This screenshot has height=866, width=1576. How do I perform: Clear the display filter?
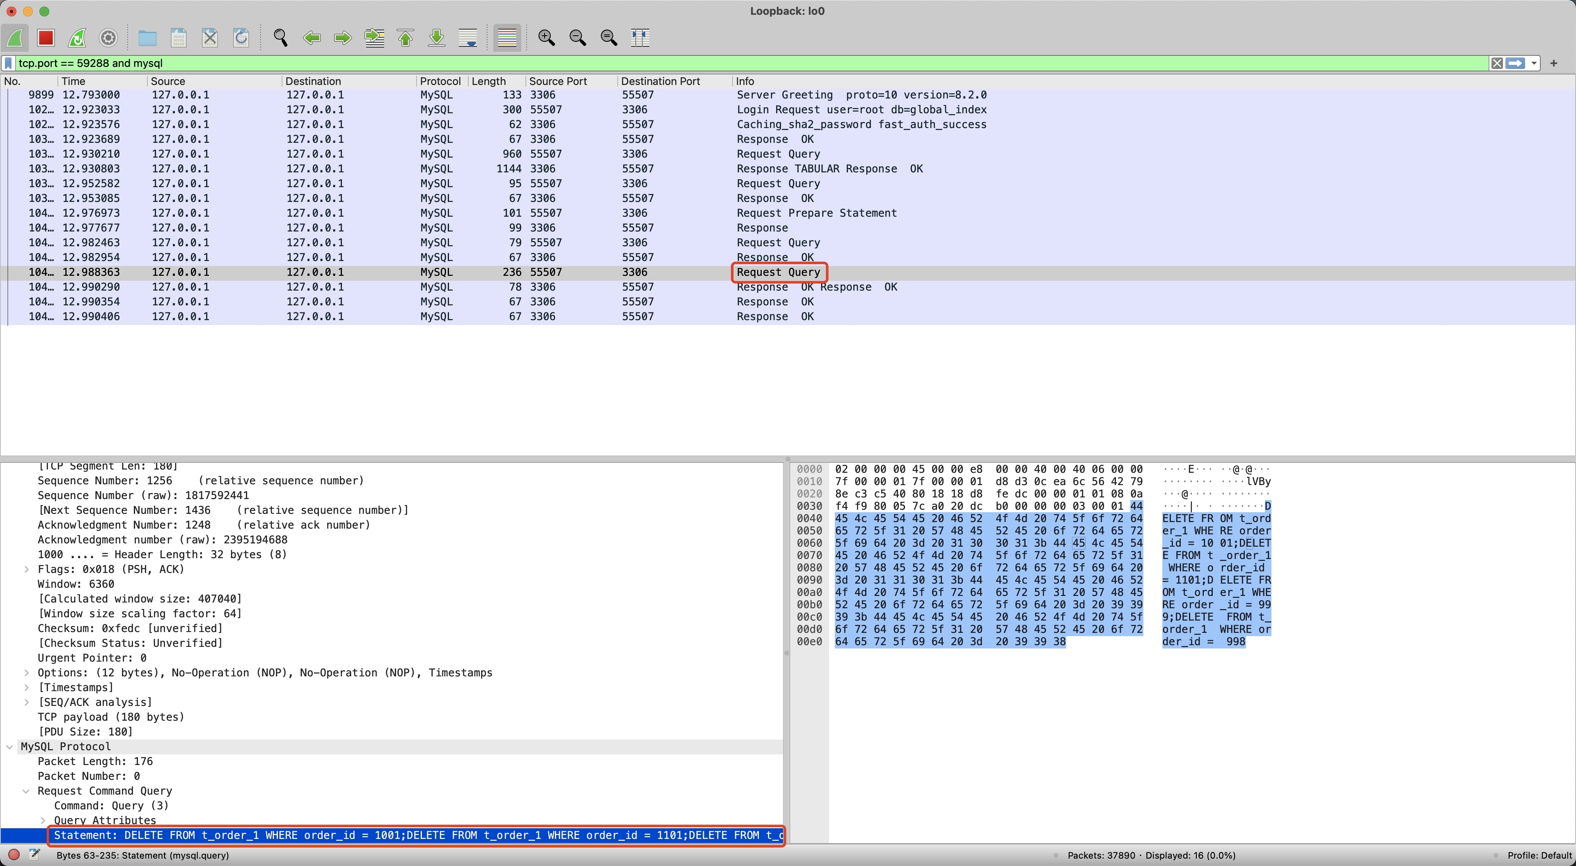point(1496,63)
